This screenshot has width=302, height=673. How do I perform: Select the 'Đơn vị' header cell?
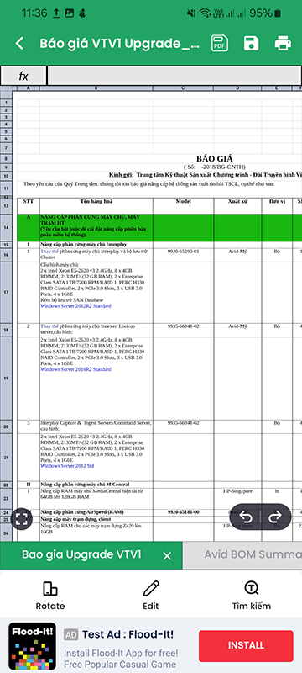point(277,205)
